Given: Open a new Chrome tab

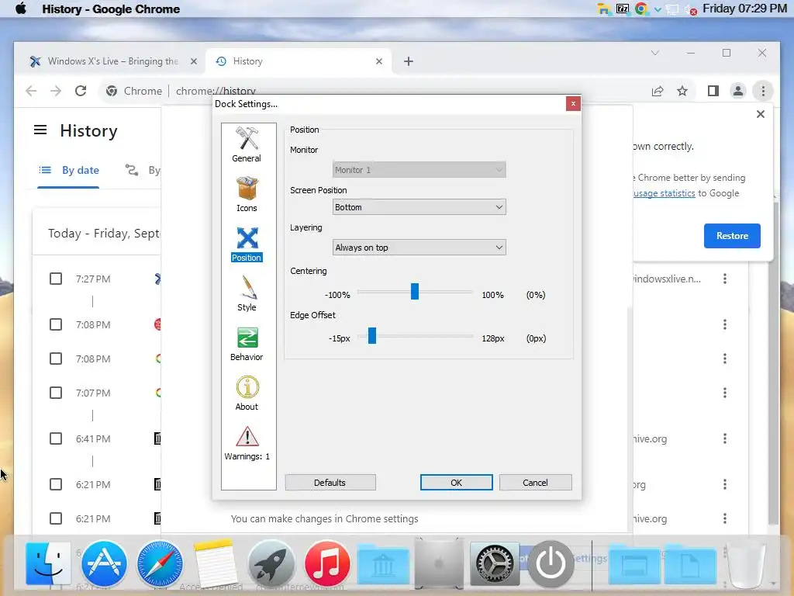Looking at the screenshot, I should click(408, 61).
